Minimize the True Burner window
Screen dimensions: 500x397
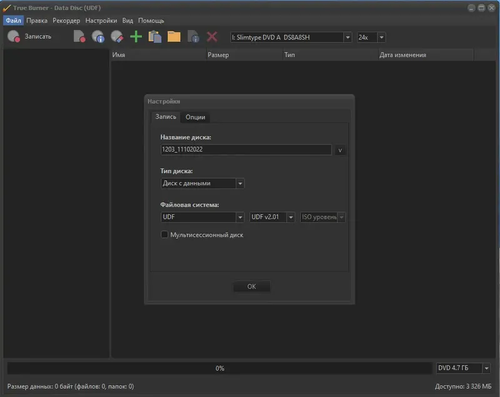pos(471,8)
